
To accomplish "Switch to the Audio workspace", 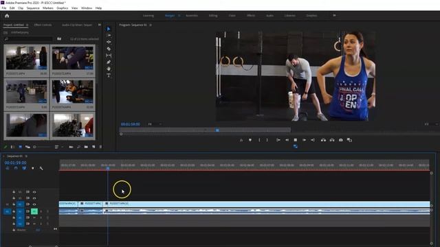I will (269, 16).
